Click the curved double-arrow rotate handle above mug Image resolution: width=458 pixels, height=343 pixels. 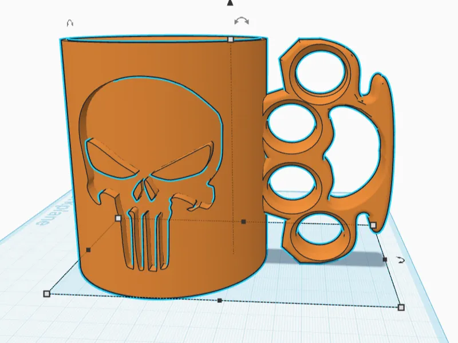[242, 21]
